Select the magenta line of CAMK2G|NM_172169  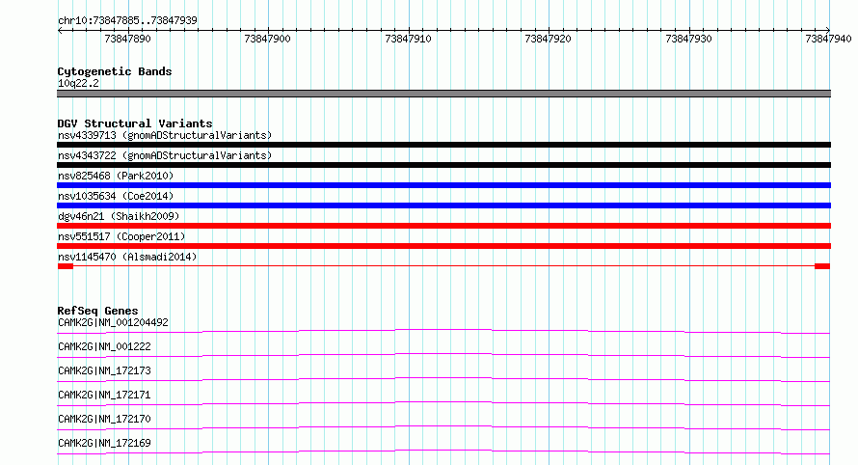click(443, 451)
